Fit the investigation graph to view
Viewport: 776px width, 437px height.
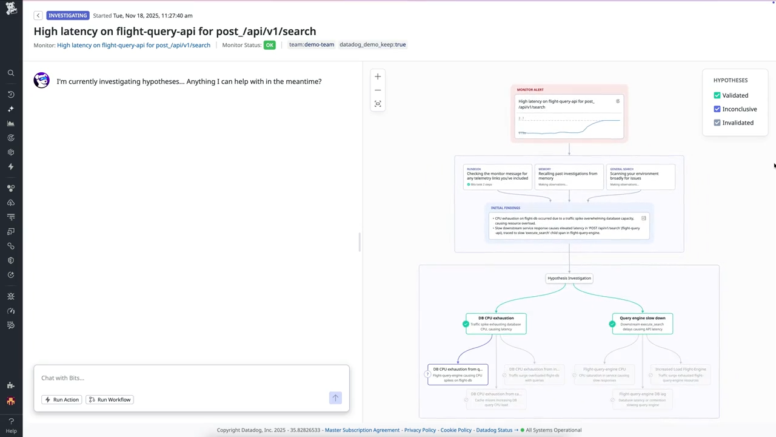click(378, 104)
